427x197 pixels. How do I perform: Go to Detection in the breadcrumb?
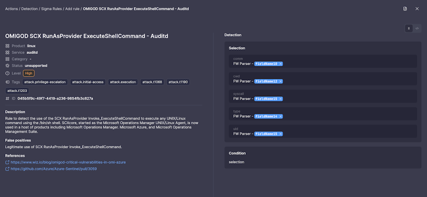pyautogui.click(x=29, y=9)
